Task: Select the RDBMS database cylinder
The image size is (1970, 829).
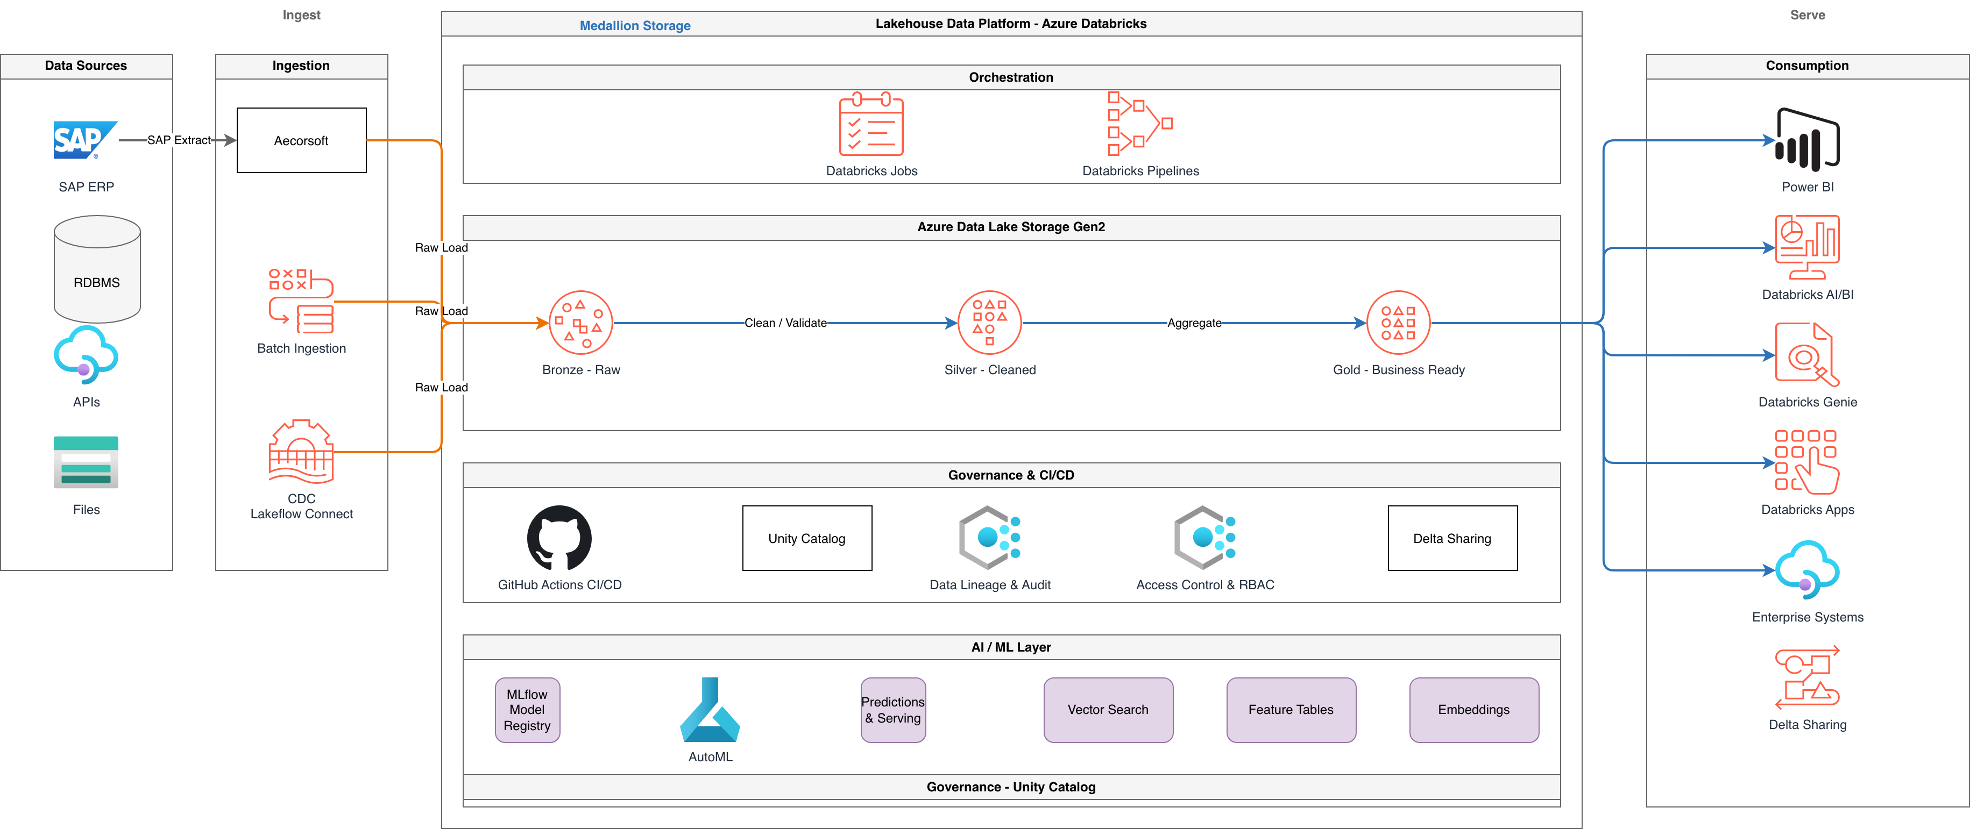Action: coord(97,269)
